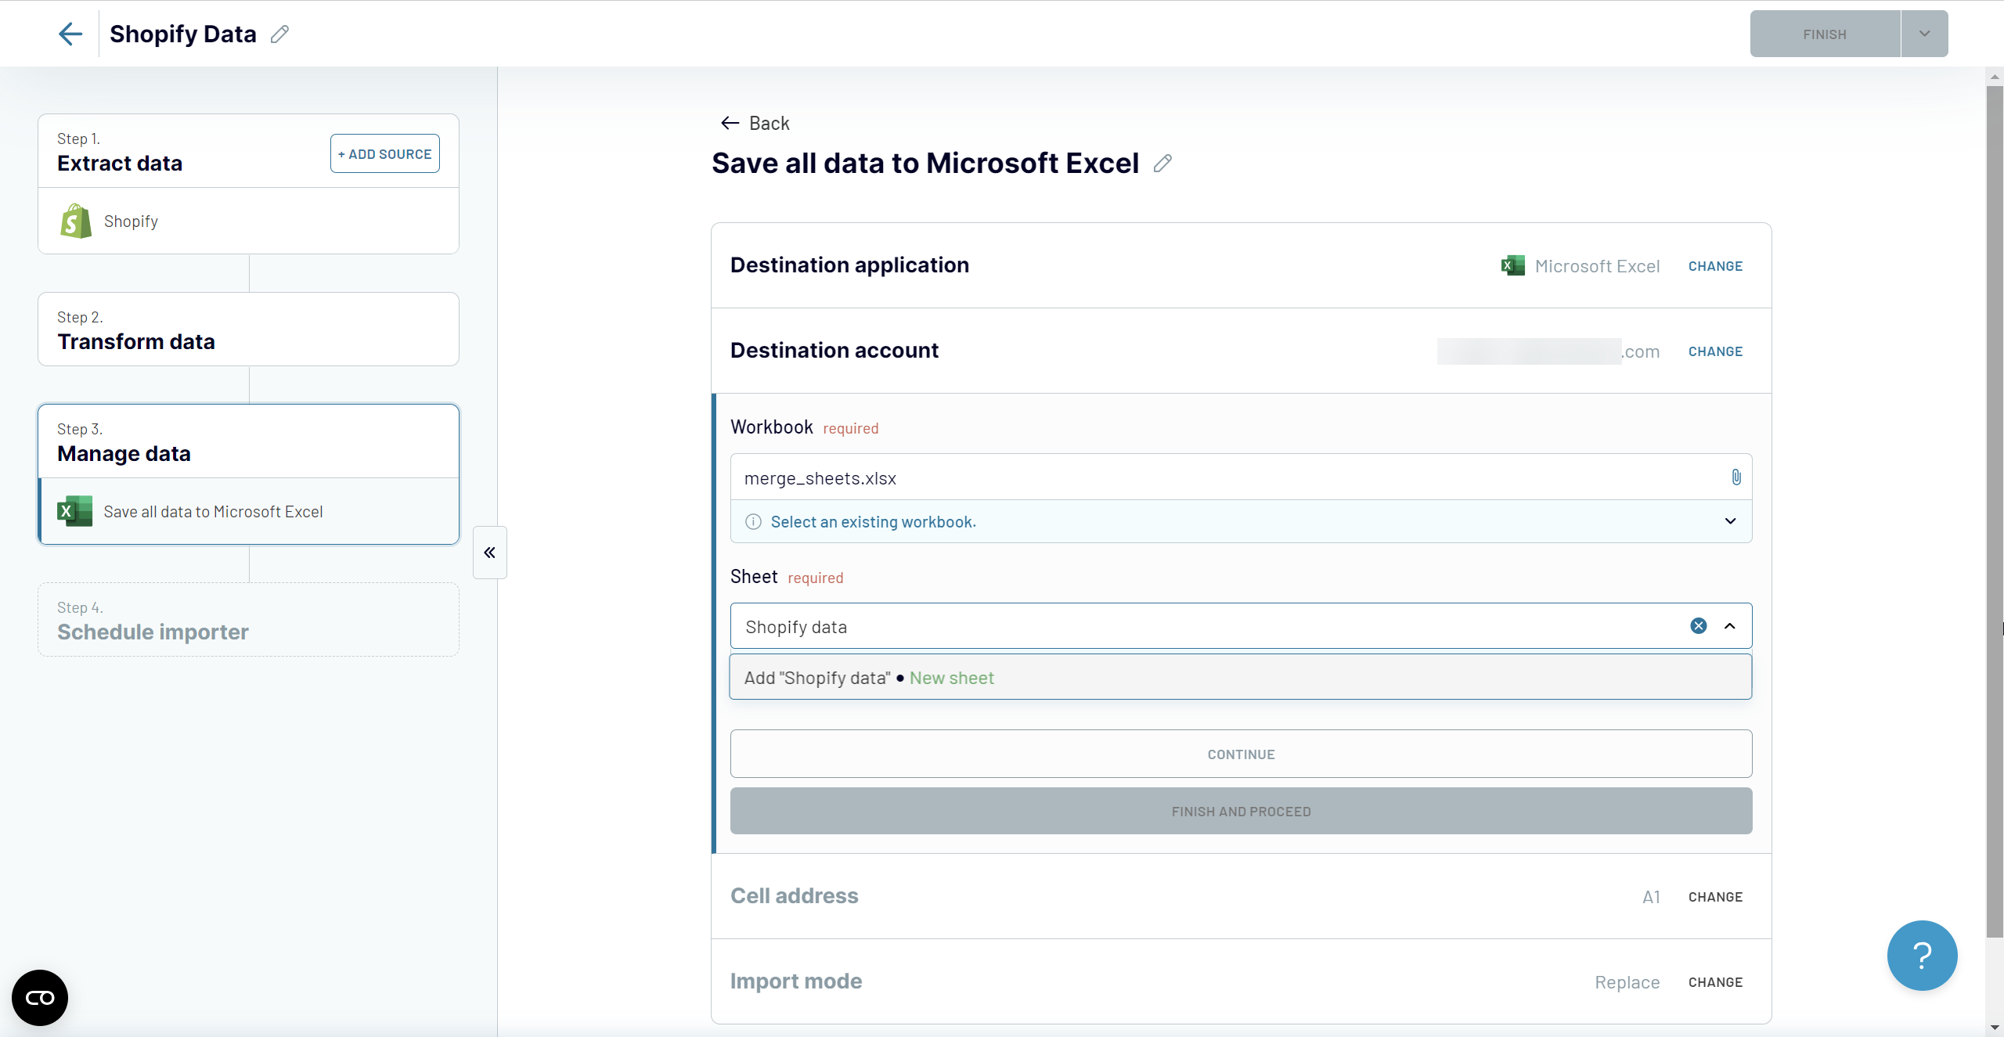This screenshot has width=2004, height=1037.
Task: Click FINISH AND PROCEED
Action: pos(1241,811)
